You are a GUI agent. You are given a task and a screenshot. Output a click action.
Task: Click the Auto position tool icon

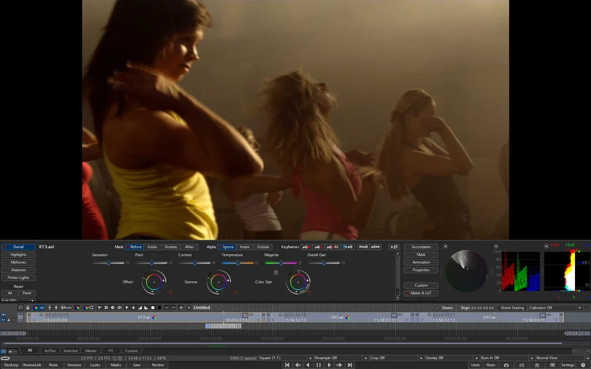[x=66, y=308]
